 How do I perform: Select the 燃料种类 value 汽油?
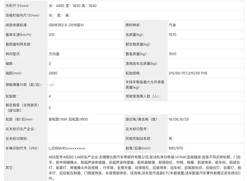pyautogui.click(x=172, y=25)
